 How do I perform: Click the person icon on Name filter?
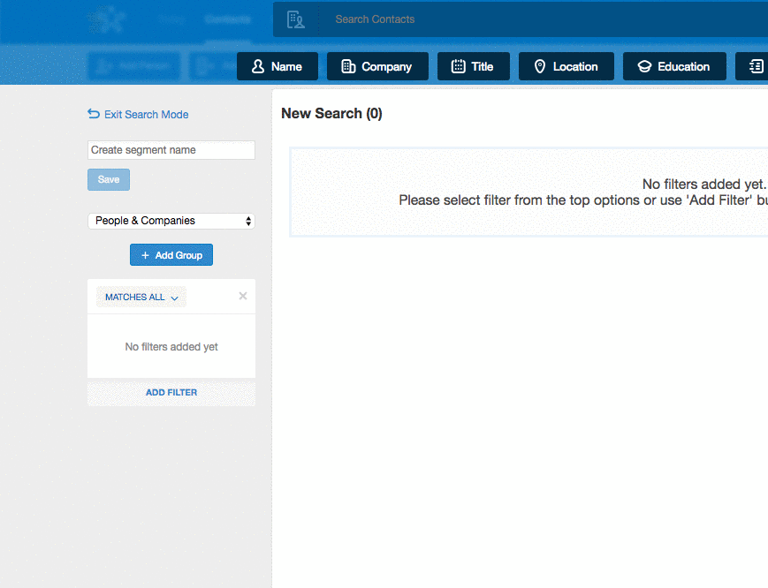(258, 67)
